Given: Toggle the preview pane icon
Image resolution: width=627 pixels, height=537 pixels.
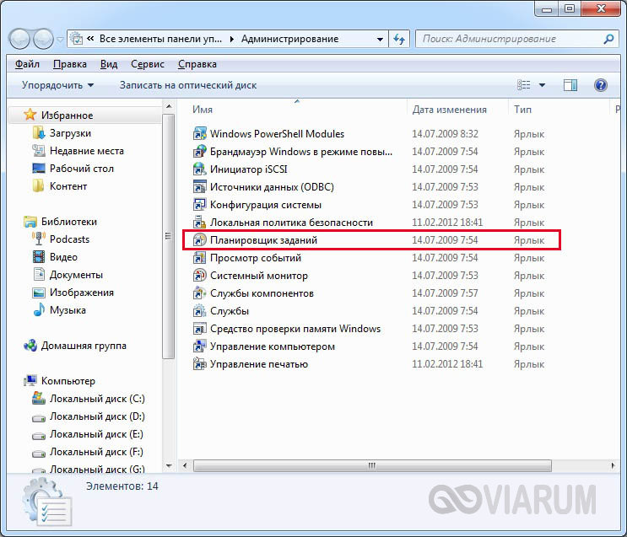Looking at the screenshot, I should [570, 84].
